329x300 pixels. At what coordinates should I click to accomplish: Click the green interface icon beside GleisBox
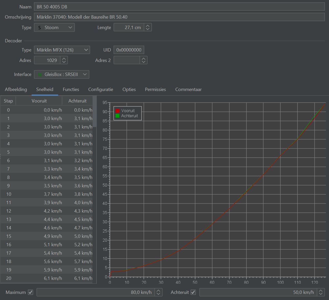[x=40, y=74]
